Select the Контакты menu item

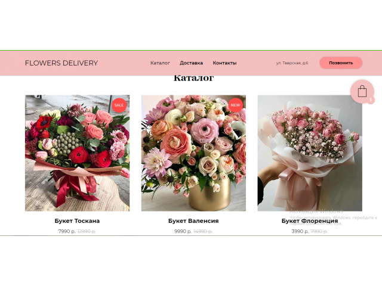point(224,63)
